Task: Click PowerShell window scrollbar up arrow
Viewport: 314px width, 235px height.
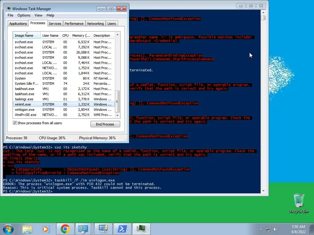Action: 263,12
